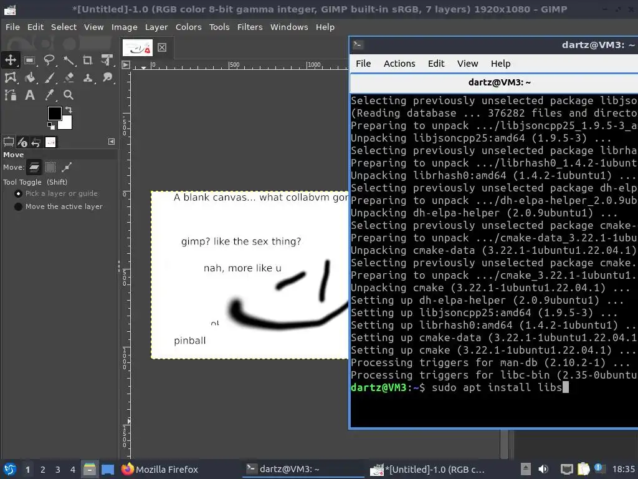Open GIMP Tools menu
This screenshot has height=479, width=638.
[219, 27]
